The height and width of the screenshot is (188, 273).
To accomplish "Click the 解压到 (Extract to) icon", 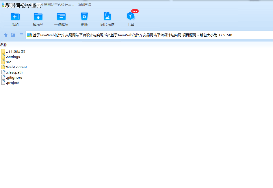I will (x=38, y=17).
